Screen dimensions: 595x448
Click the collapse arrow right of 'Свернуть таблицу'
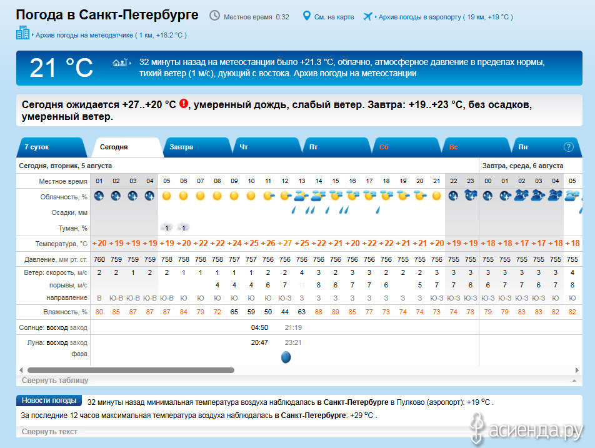[574, 381]
